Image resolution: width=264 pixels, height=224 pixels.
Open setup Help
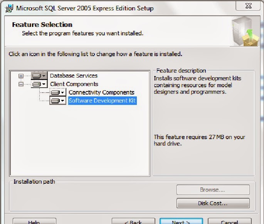[x=34, y=221]
